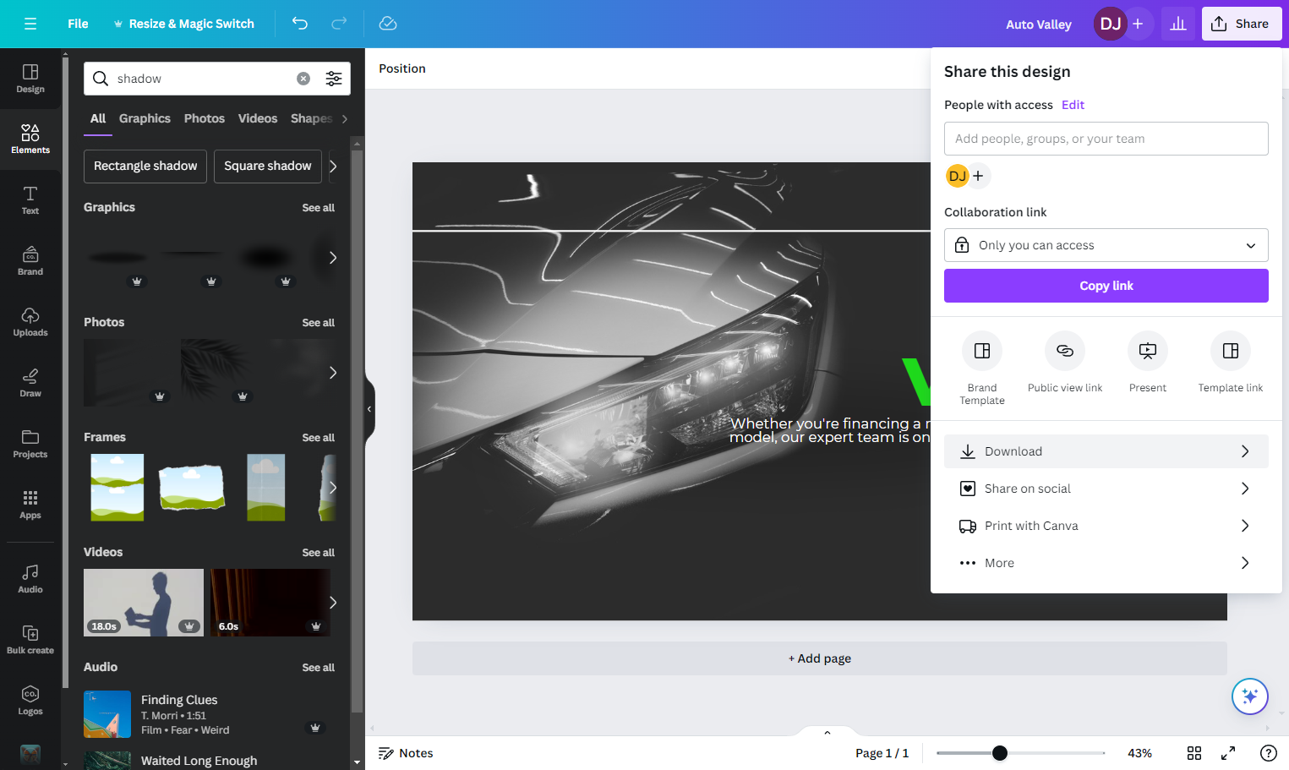Open the Design sidebar panel
The height and width of the screenshot is (770, 1289).
point(30,79)
